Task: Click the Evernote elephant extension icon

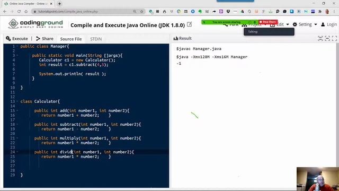Action: [200, 12]
